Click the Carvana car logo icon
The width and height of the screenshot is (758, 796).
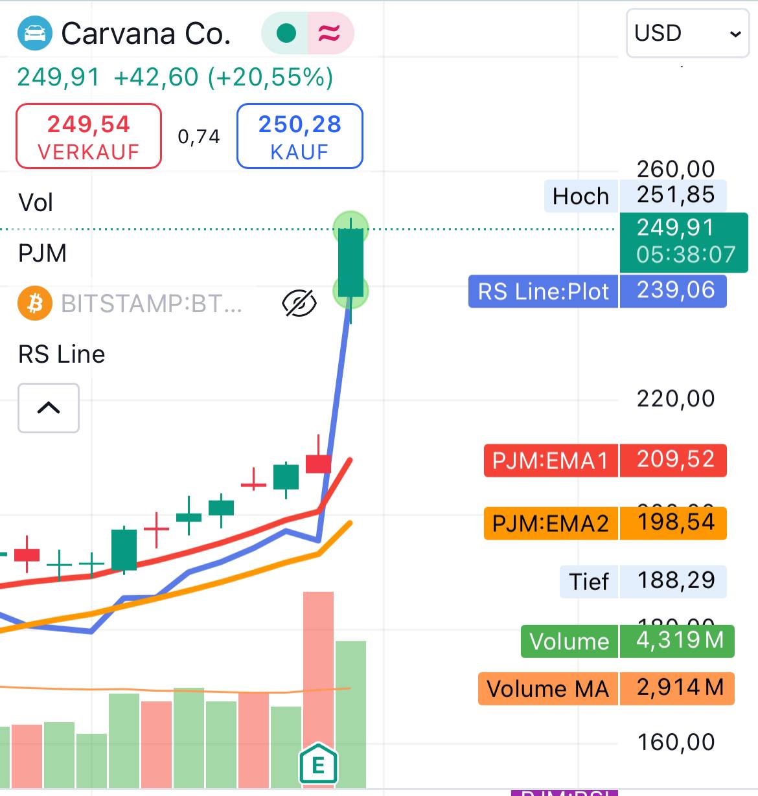[x=35, y=34]
